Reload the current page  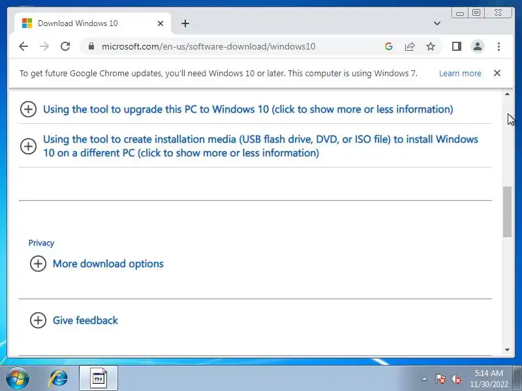[x=65, y=46]
